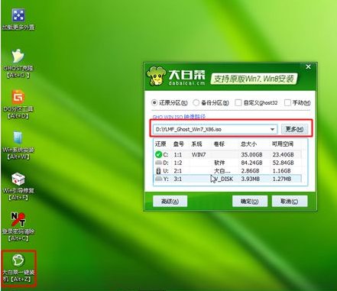Click the 盘号 column header

179,144
